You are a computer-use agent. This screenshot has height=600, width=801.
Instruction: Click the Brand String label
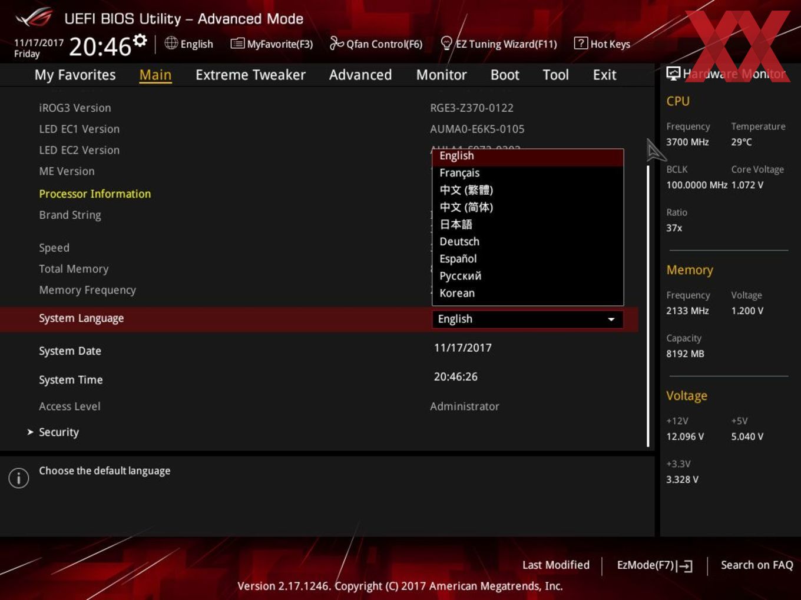tap(70, 215)
